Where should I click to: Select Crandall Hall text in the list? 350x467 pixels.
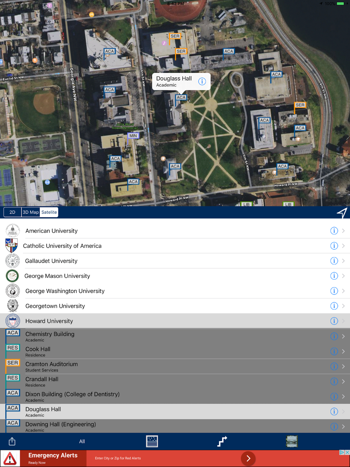tap(42, 379)
